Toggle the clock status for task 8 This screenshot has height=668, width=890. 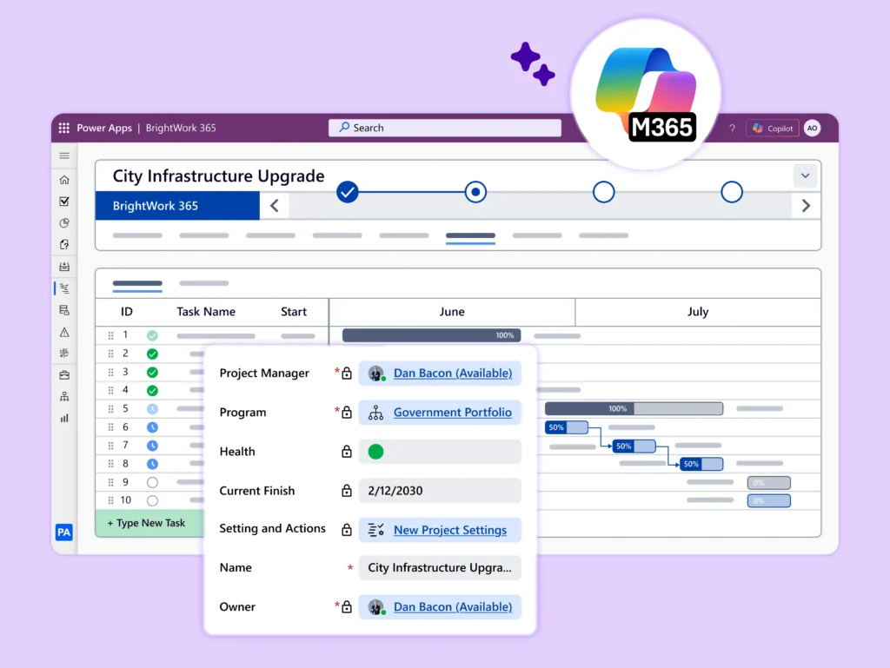(152, 464)
